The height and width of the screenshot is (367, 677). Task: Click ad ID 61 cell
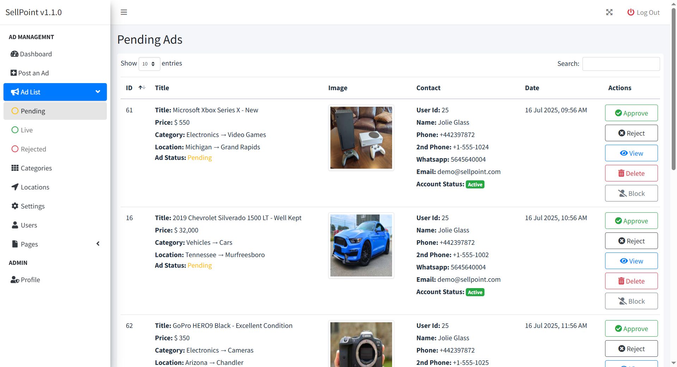tap(129, 110)
